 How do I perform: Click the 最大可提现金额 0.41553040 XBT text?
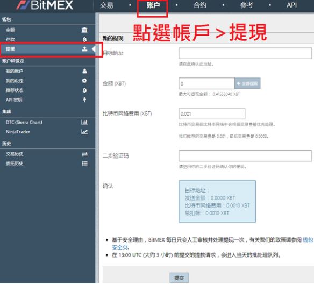209,94
